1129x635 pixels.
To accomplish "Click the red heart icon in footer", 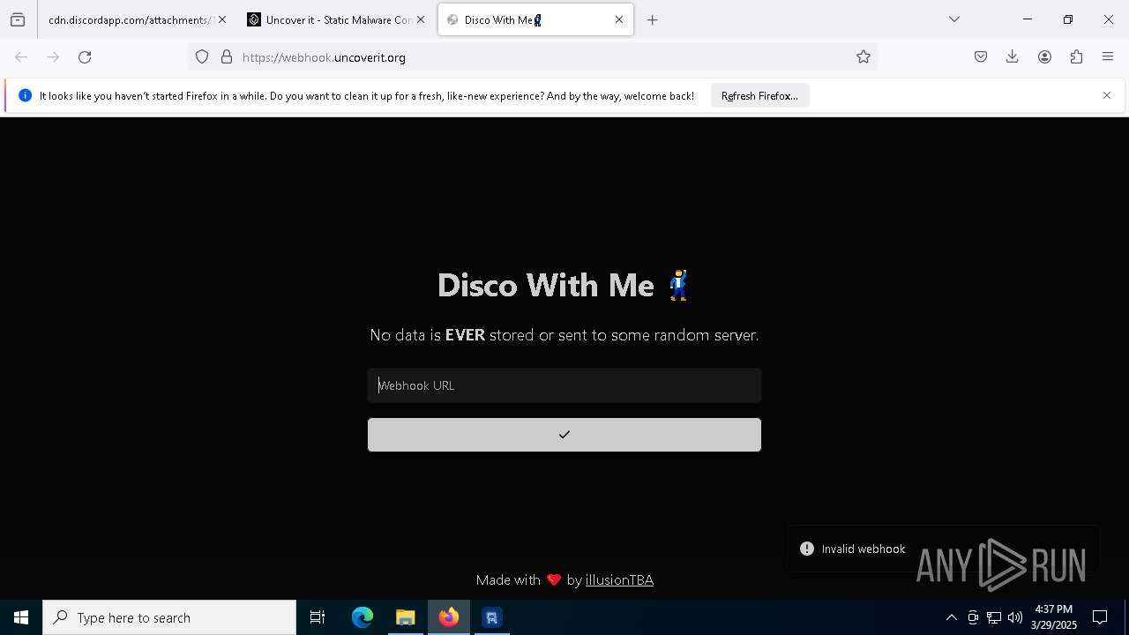I will (554, 579).
